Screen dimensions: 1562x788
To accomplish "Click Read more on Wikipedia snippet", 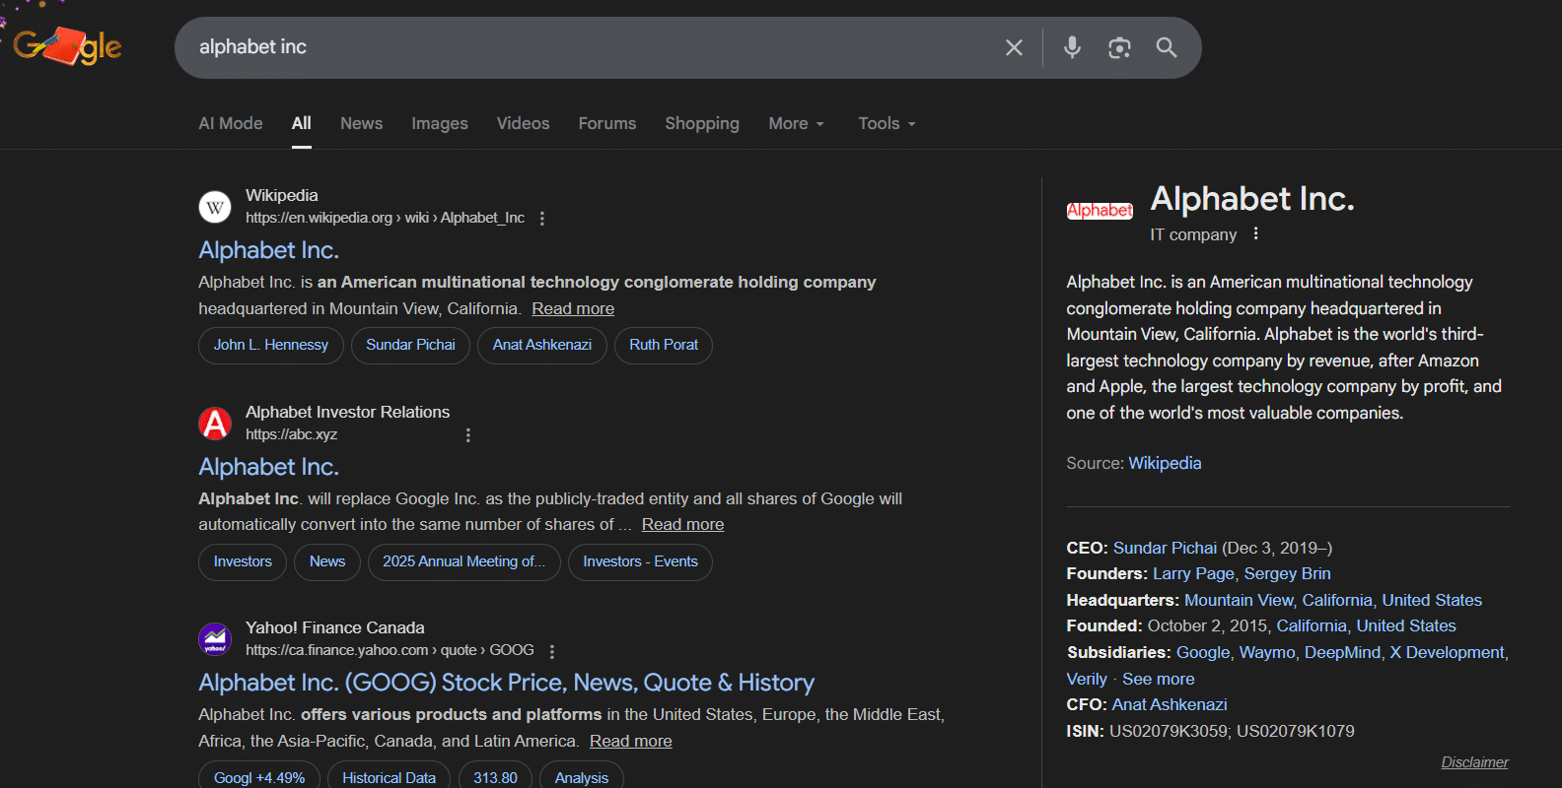I will pyautogui.click(x=573, y=308).
